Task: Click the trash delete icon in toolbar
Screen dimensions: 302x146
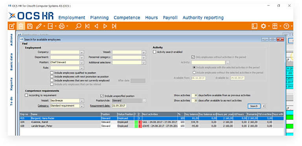Action: click(21, 26)
